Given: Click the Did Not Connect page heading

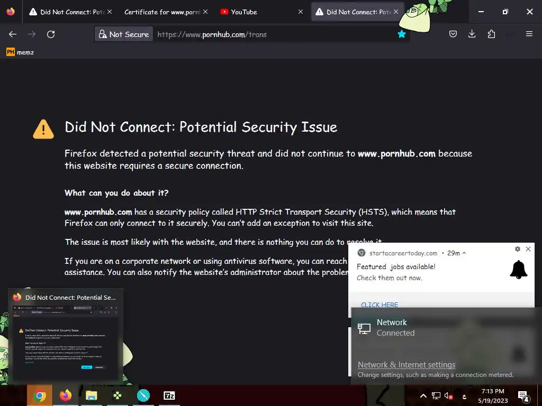Looking at the screenshot, I should tap(201, 127).
